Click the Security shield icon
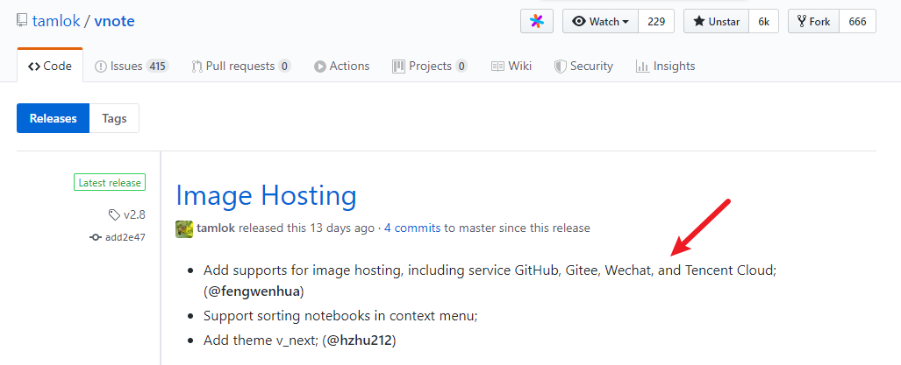Viewport: 901px width, 365px height. pos(561,67)
